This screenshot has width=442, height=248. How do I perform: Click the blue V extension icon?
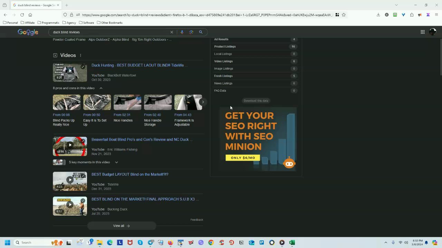403,15
